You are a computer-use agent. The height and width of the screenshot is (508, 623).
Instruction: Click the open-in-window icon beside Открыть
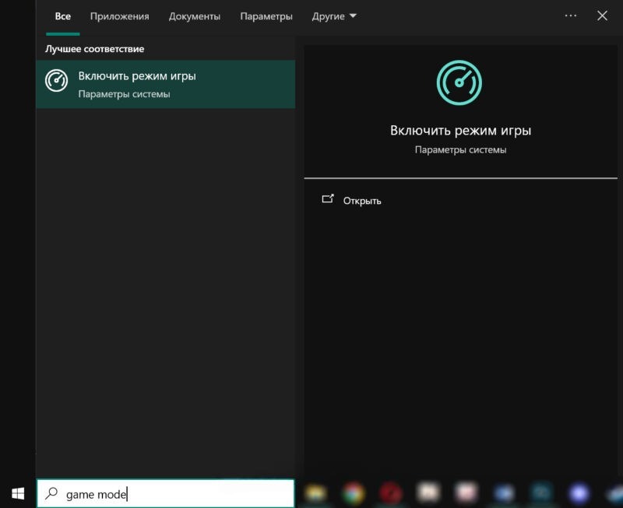point(328,199)
